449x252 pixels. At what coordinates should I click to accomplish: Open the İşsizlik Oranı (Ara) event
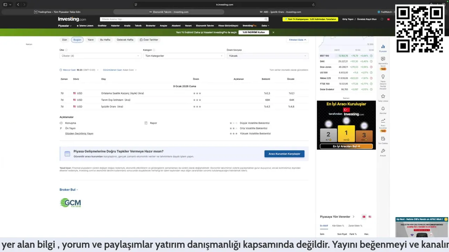tap(112, 106)
